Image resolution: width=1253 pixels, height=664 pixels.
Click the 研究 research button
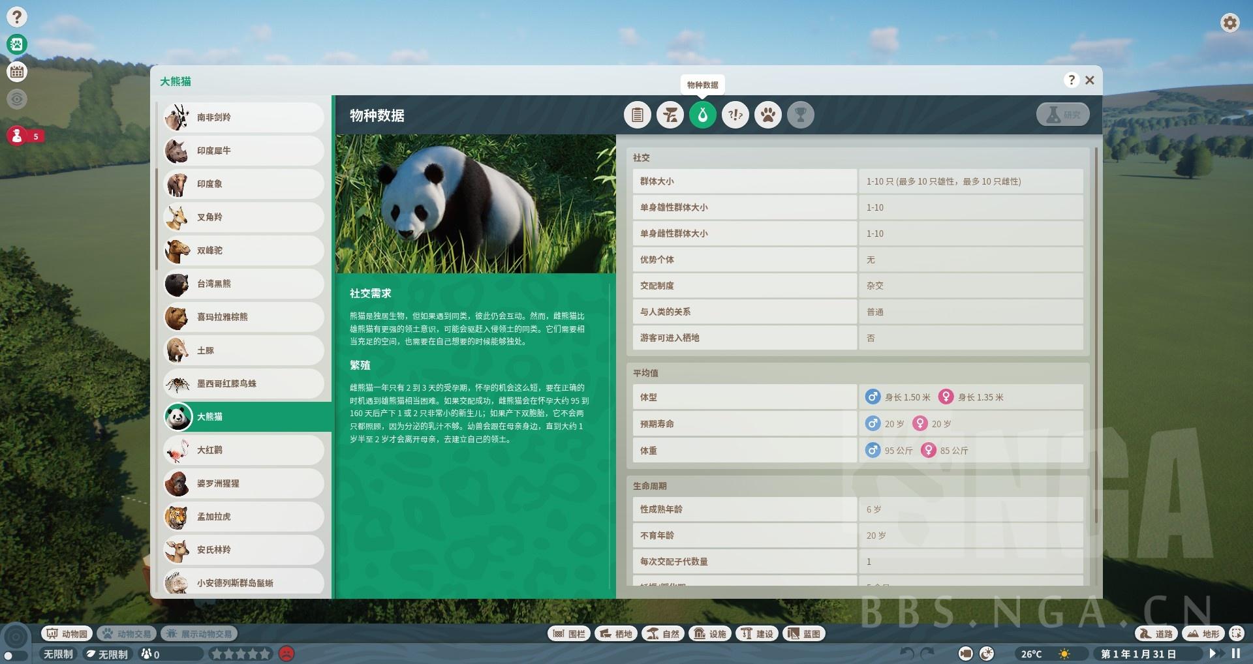(1062, 115)
